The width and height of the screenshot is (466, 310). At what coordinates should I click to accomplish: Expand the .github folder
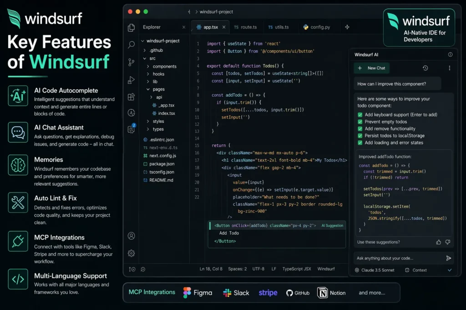[x=145, y=50]
